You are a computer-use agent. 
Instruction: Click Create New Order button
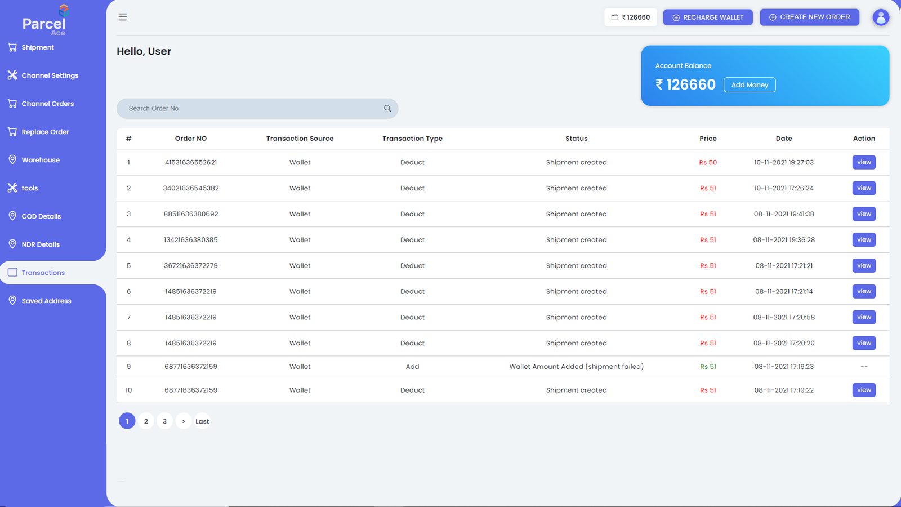click(809, 17)
